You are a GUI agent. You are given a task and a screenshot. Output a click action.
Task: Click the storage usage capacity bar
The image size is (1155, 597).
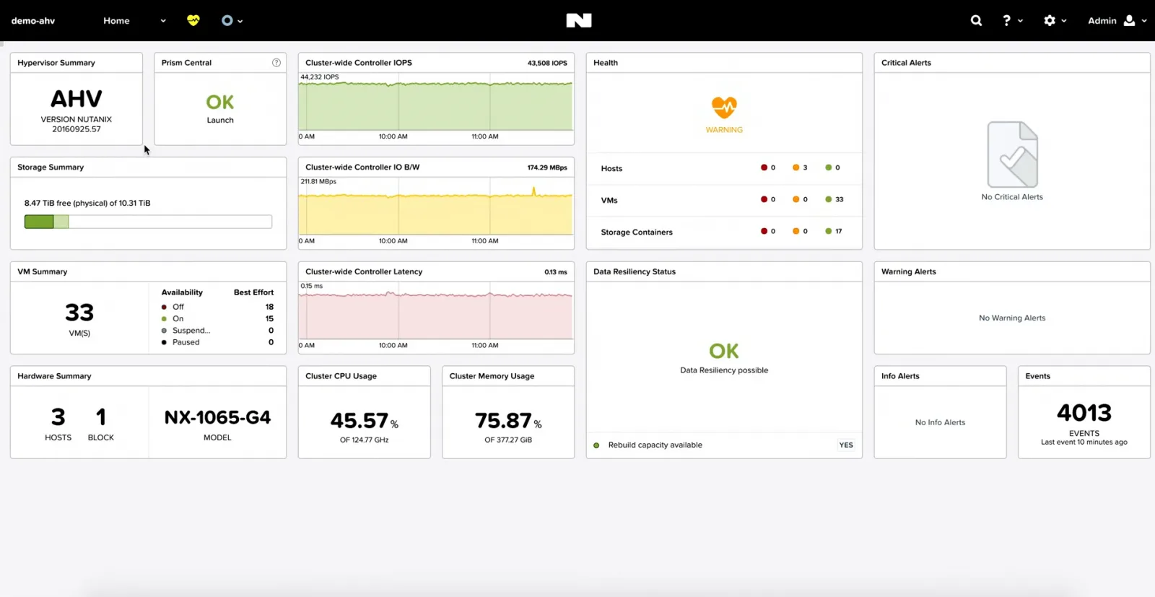click(x=148, y=222)
